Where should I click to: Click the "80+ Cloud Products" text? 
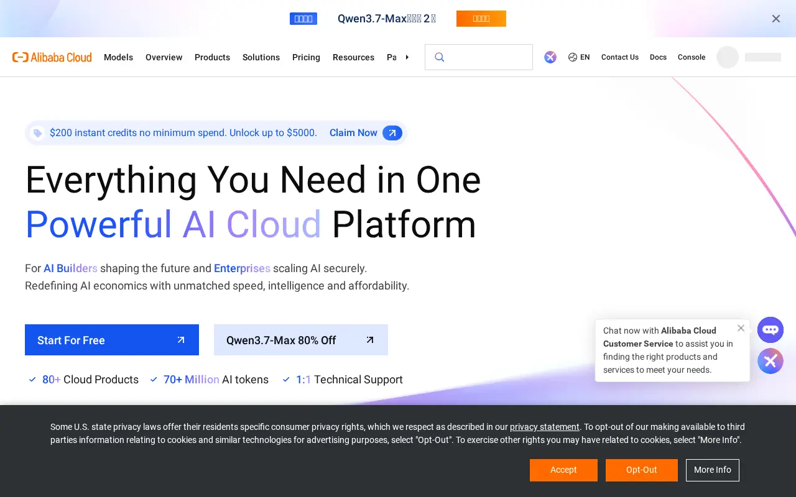(x=90, y=380)
